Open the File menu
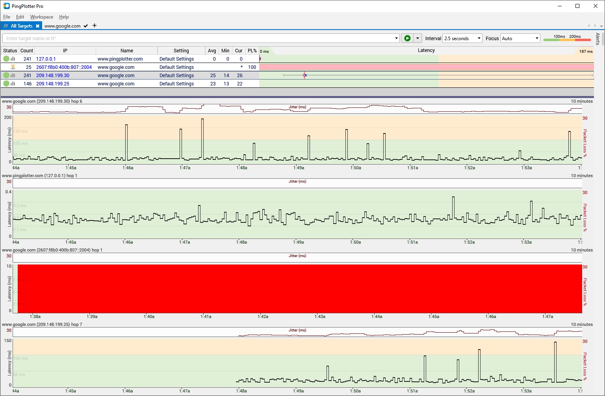605x396 pixels. pyautogui.click(x=7, y=17)
